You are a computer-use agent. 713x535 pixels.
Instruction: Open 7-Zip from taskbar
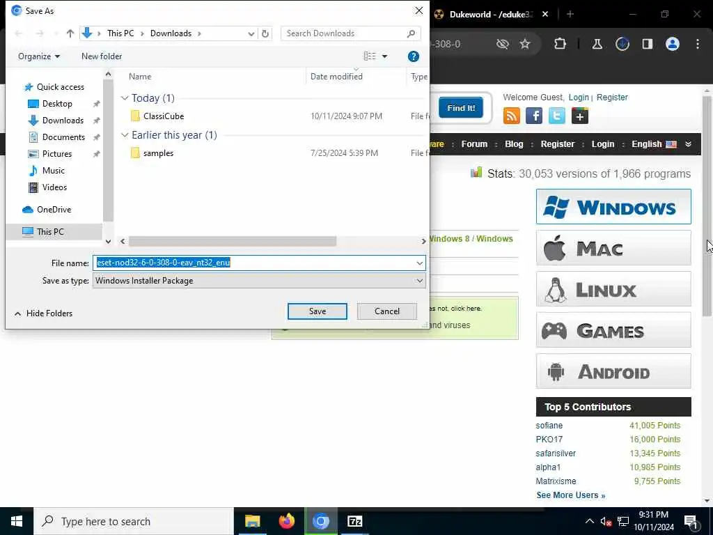tap(354, 521)
